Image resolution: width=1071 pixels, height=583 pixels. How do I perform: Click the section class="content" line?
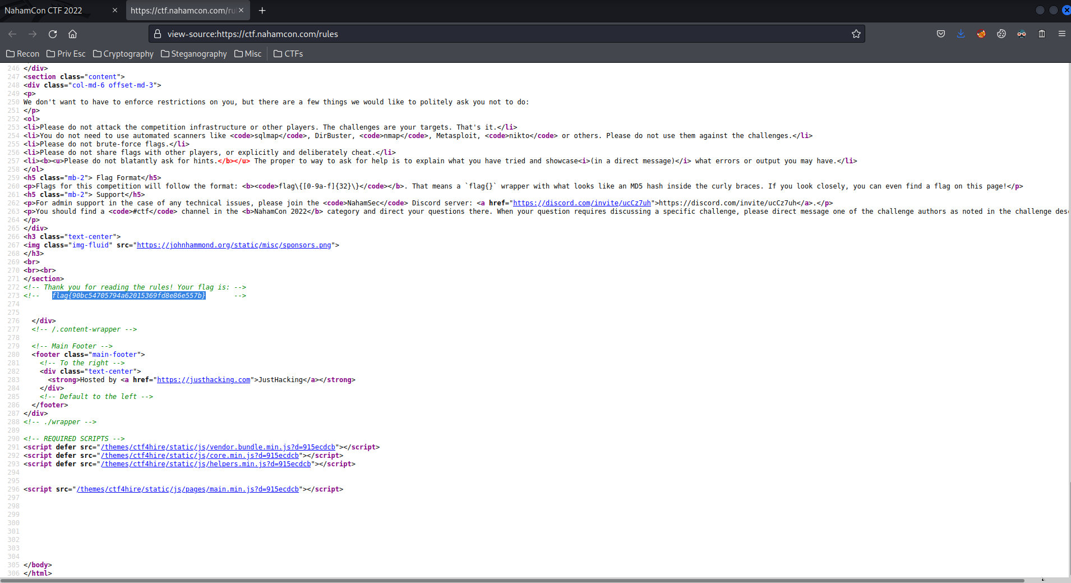coord(74,77)
